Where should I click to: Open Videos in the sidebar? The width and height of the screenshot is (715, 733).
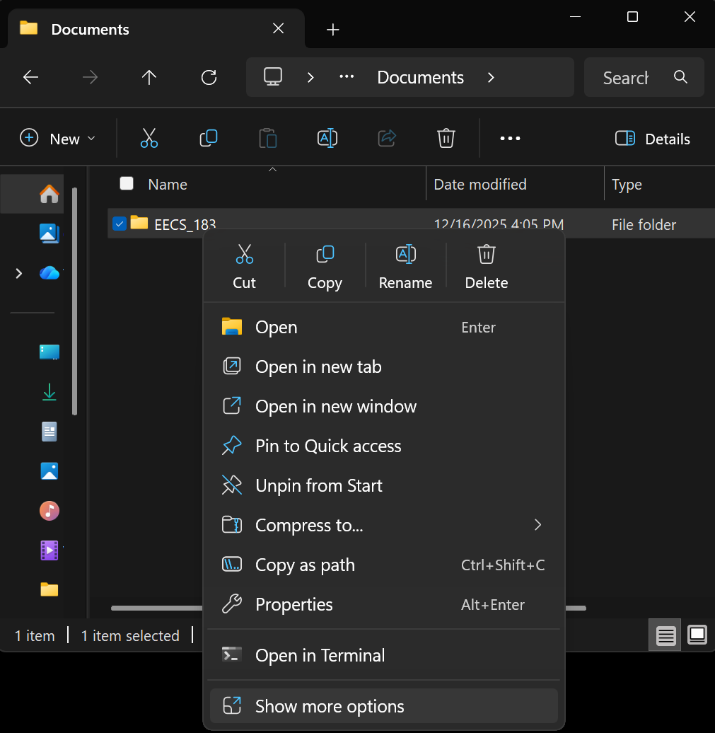coord(49,550)
